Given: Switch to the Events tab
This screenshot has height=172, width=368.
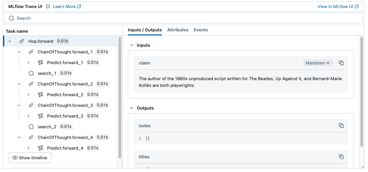Looking at the screenshot, I should [201, 30].
